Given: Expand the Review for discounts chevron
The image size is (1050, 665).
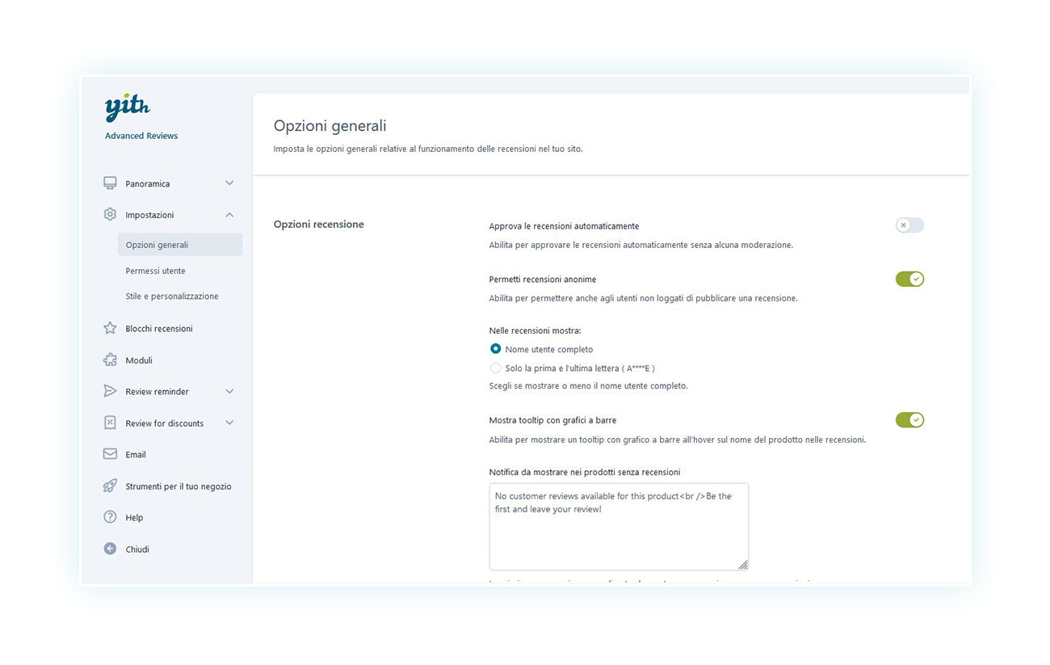Looking at the screenshot, I should click(x=229, y=423).
